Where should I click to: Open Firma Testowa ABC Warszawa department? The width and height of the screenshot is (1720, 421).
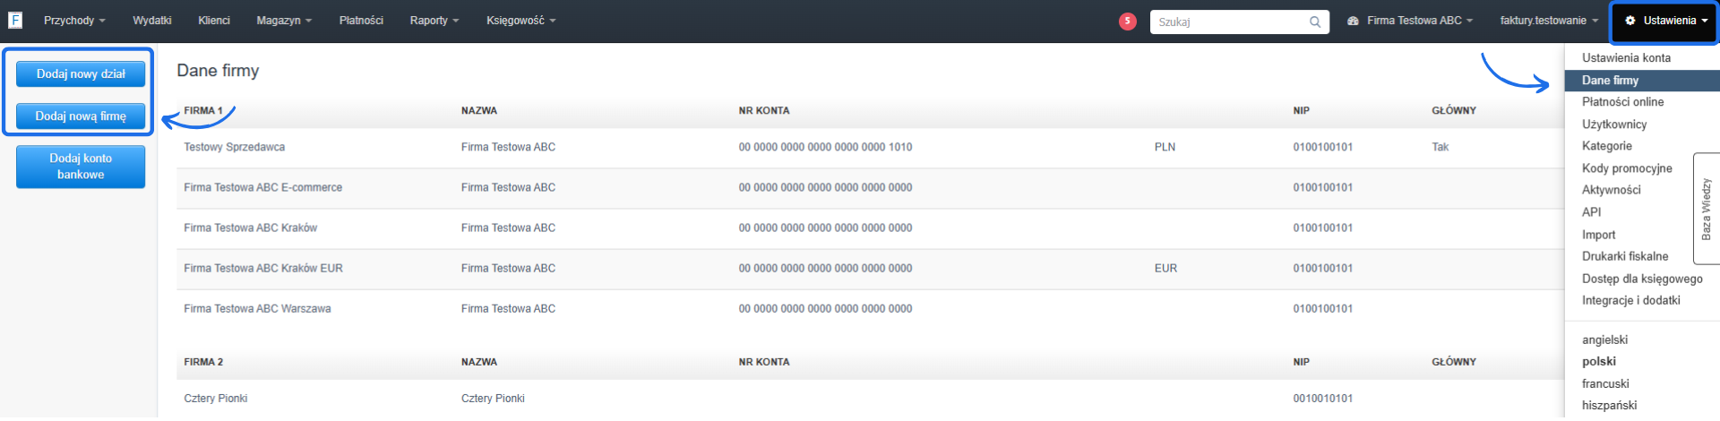tap(257, 308)
